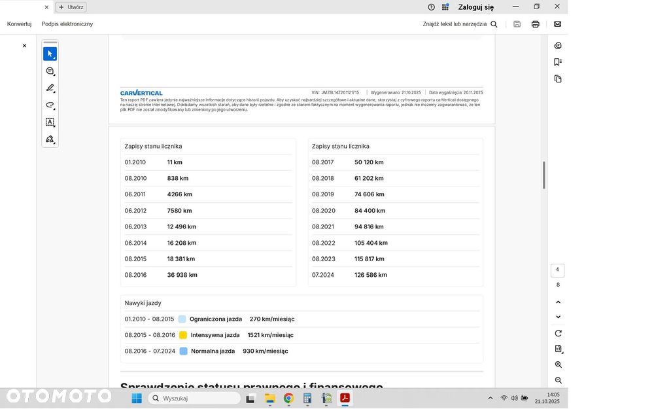Show hidden system tray icons
This screenshot has height=409, width=654.
point(490,398)
